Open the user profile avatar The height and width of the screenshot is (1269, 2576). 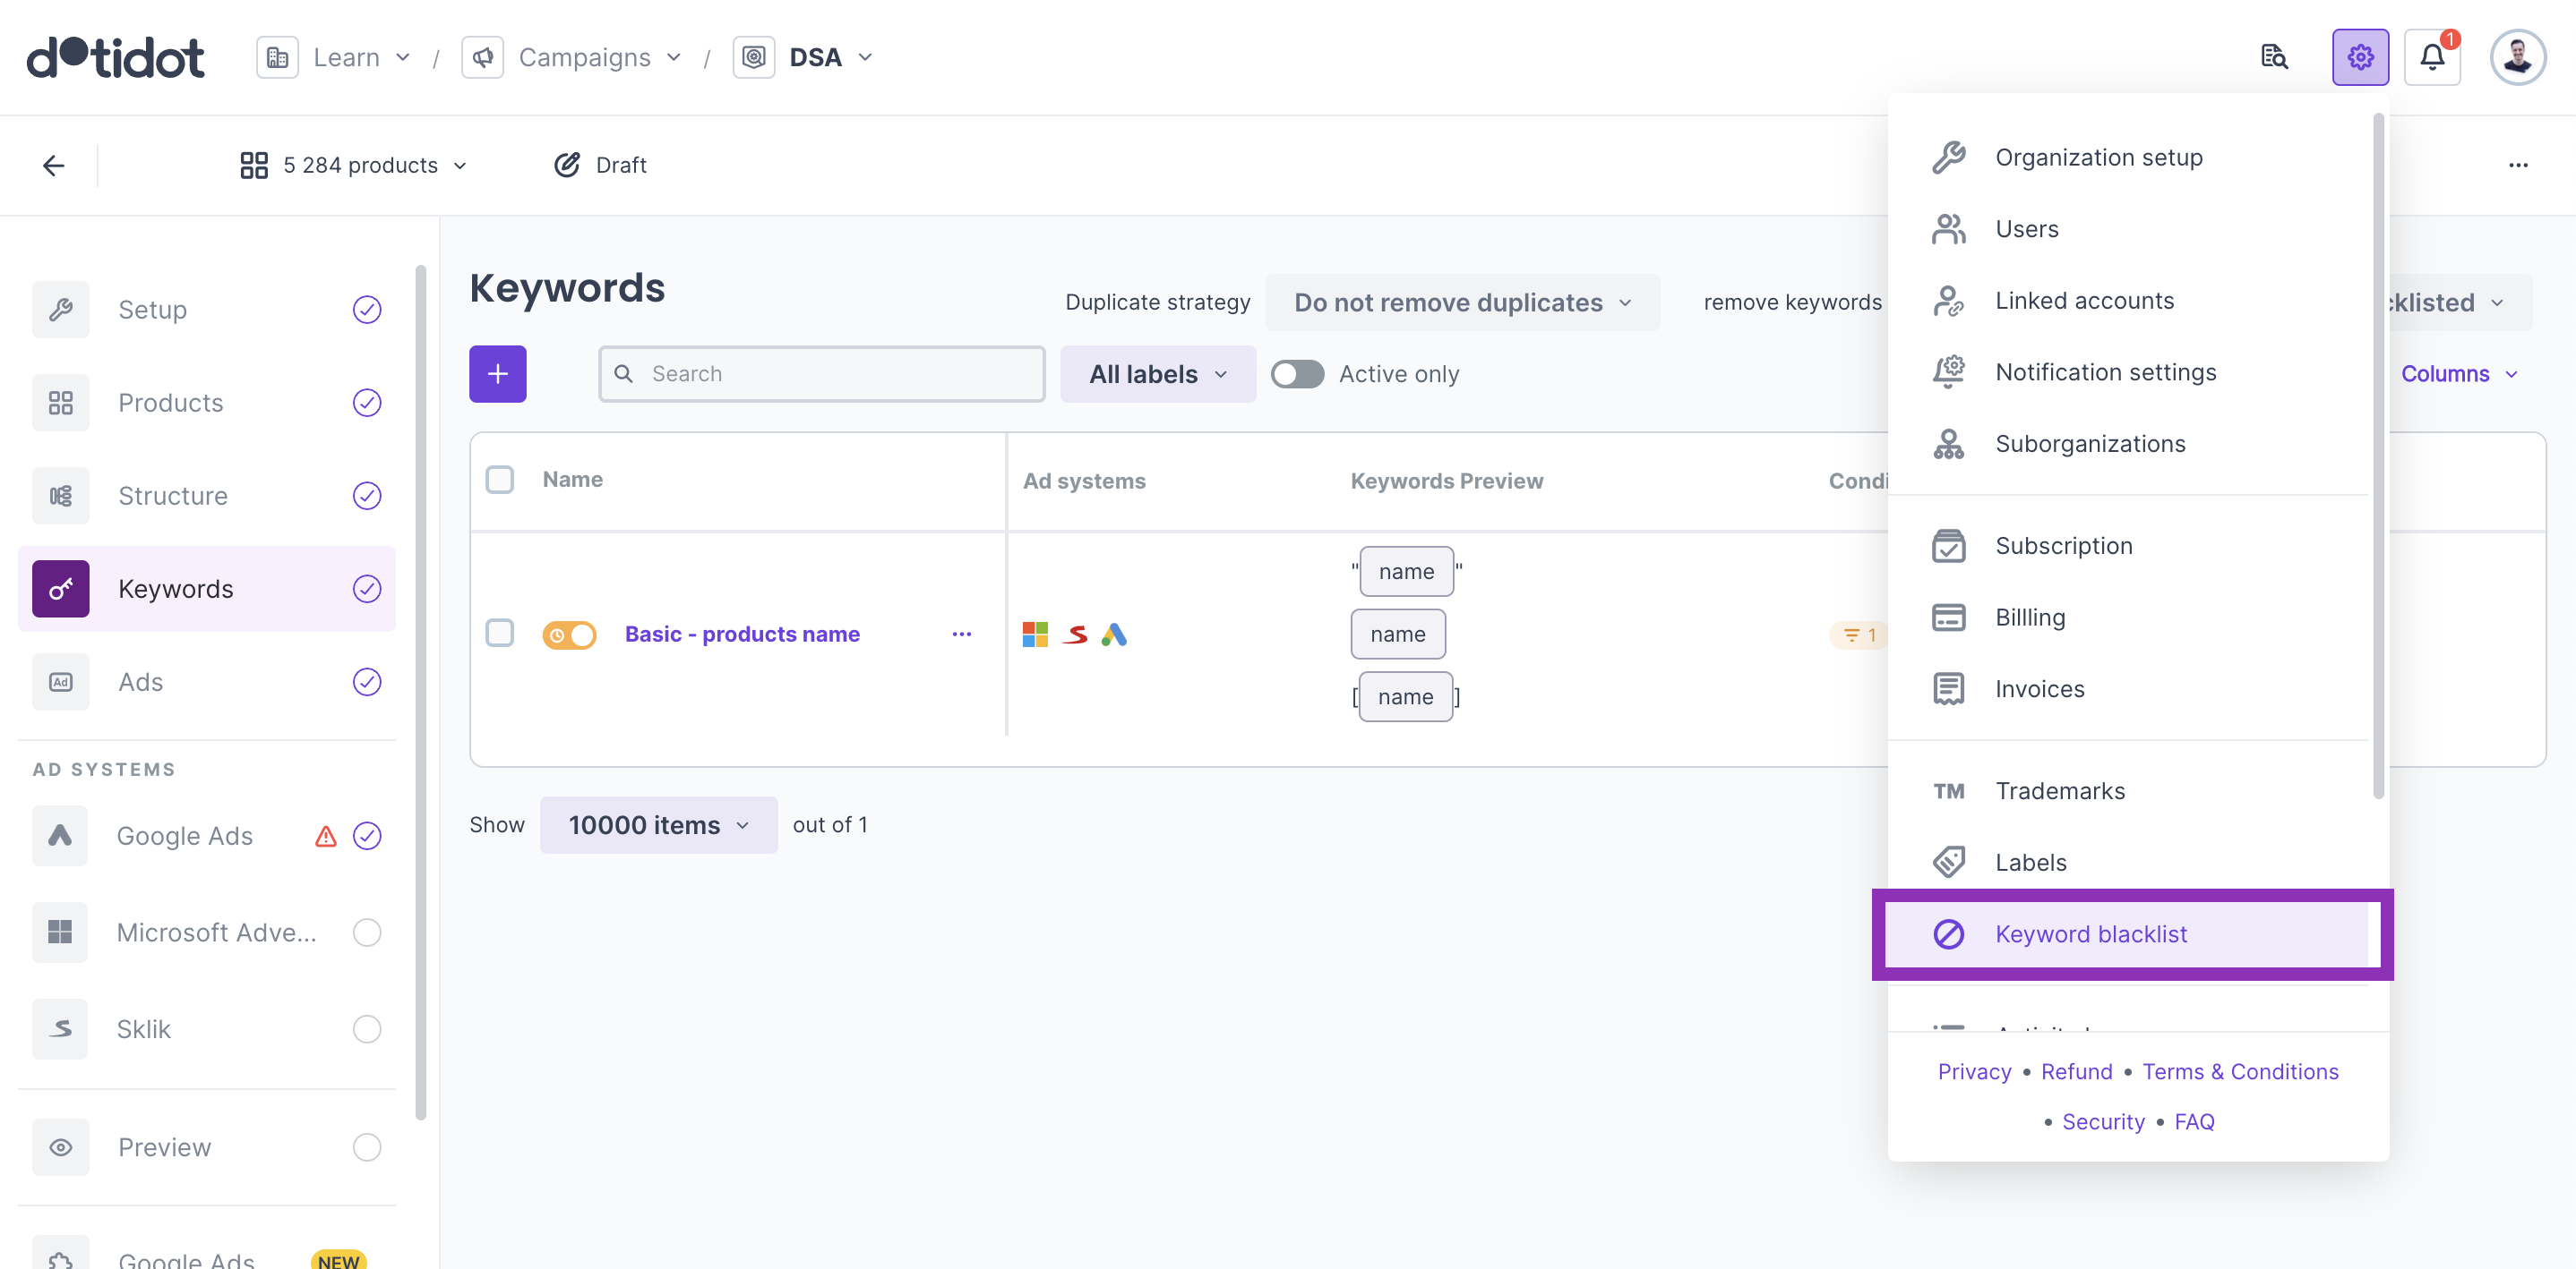pos(2517,57)
